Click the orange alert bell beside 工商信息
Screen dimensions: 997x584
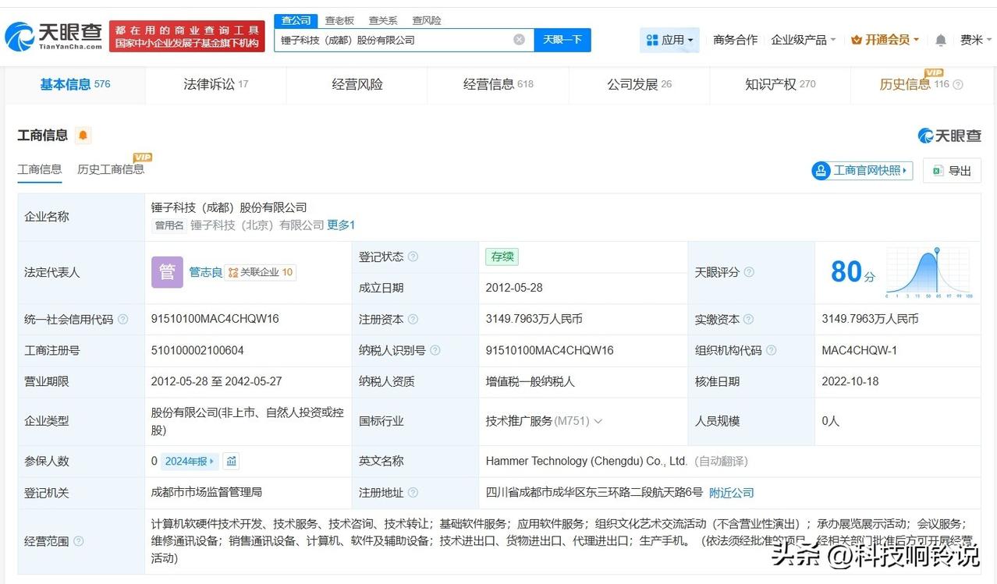[x=83, y=136]
